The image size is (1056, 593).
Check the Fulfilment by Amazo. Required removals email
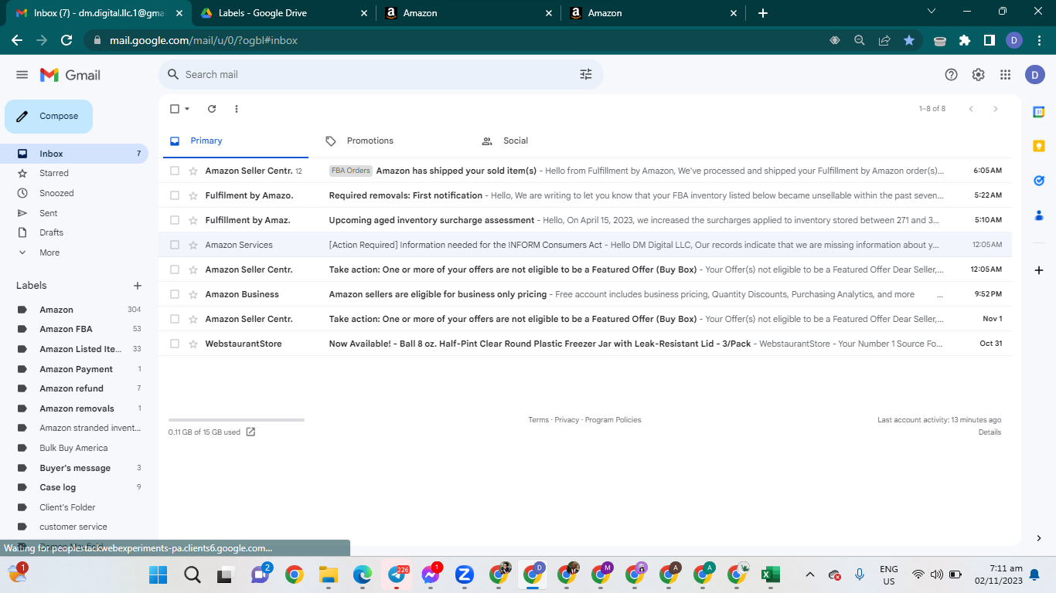click(175, 195)
